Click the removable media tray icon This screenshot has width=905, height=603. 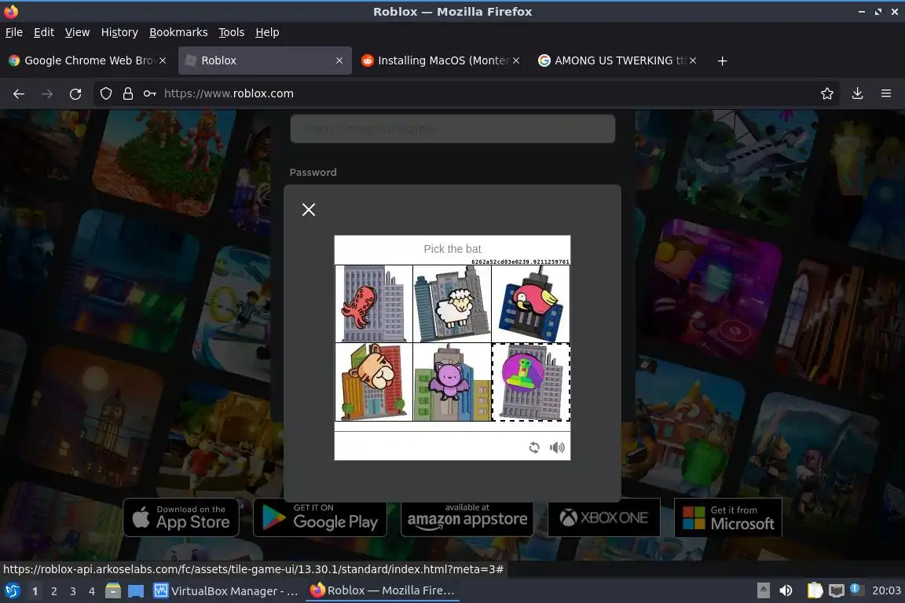764,591
